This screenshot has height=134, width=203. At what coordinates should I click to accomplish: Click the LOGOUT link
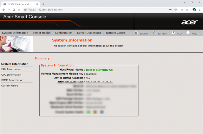coord(144,34)
